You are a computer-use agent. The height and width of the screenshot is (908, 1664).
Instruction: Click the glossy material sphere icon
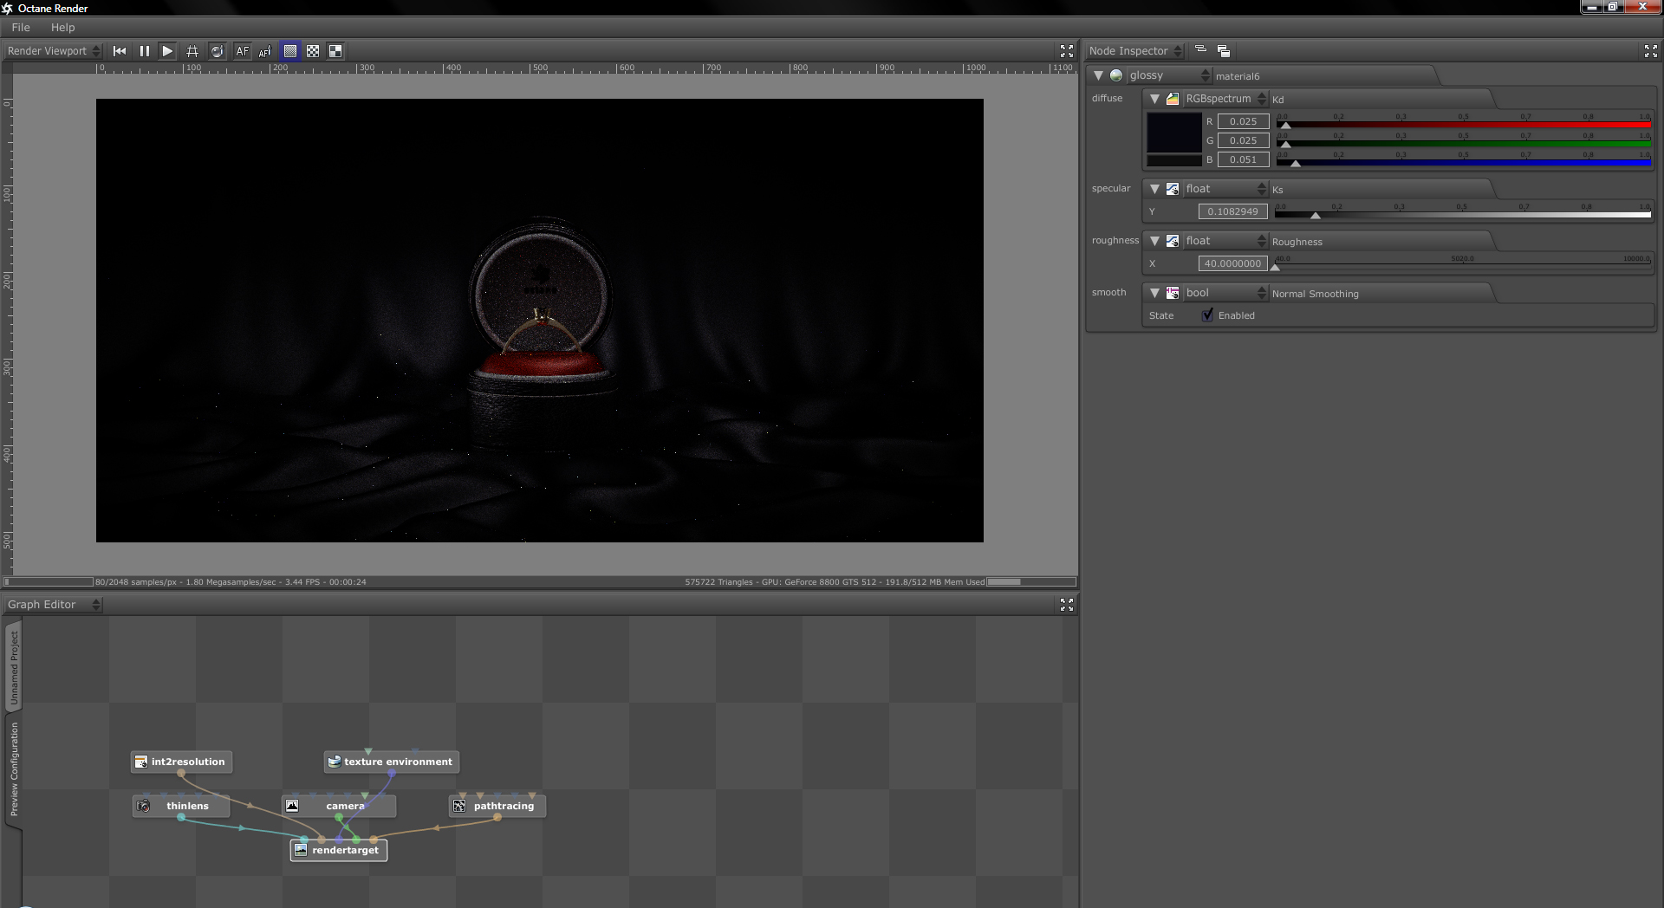[1116, 75]
